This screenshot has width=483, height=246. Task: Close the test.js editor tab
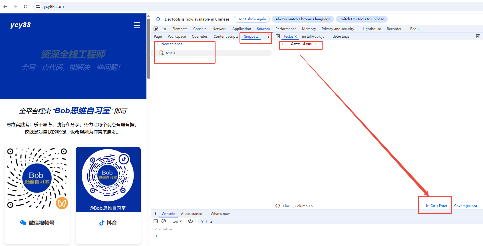tap(296, 37)
